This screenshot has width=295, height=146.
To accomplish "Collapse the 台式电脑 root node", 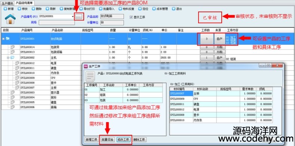I will coord(3,39).
